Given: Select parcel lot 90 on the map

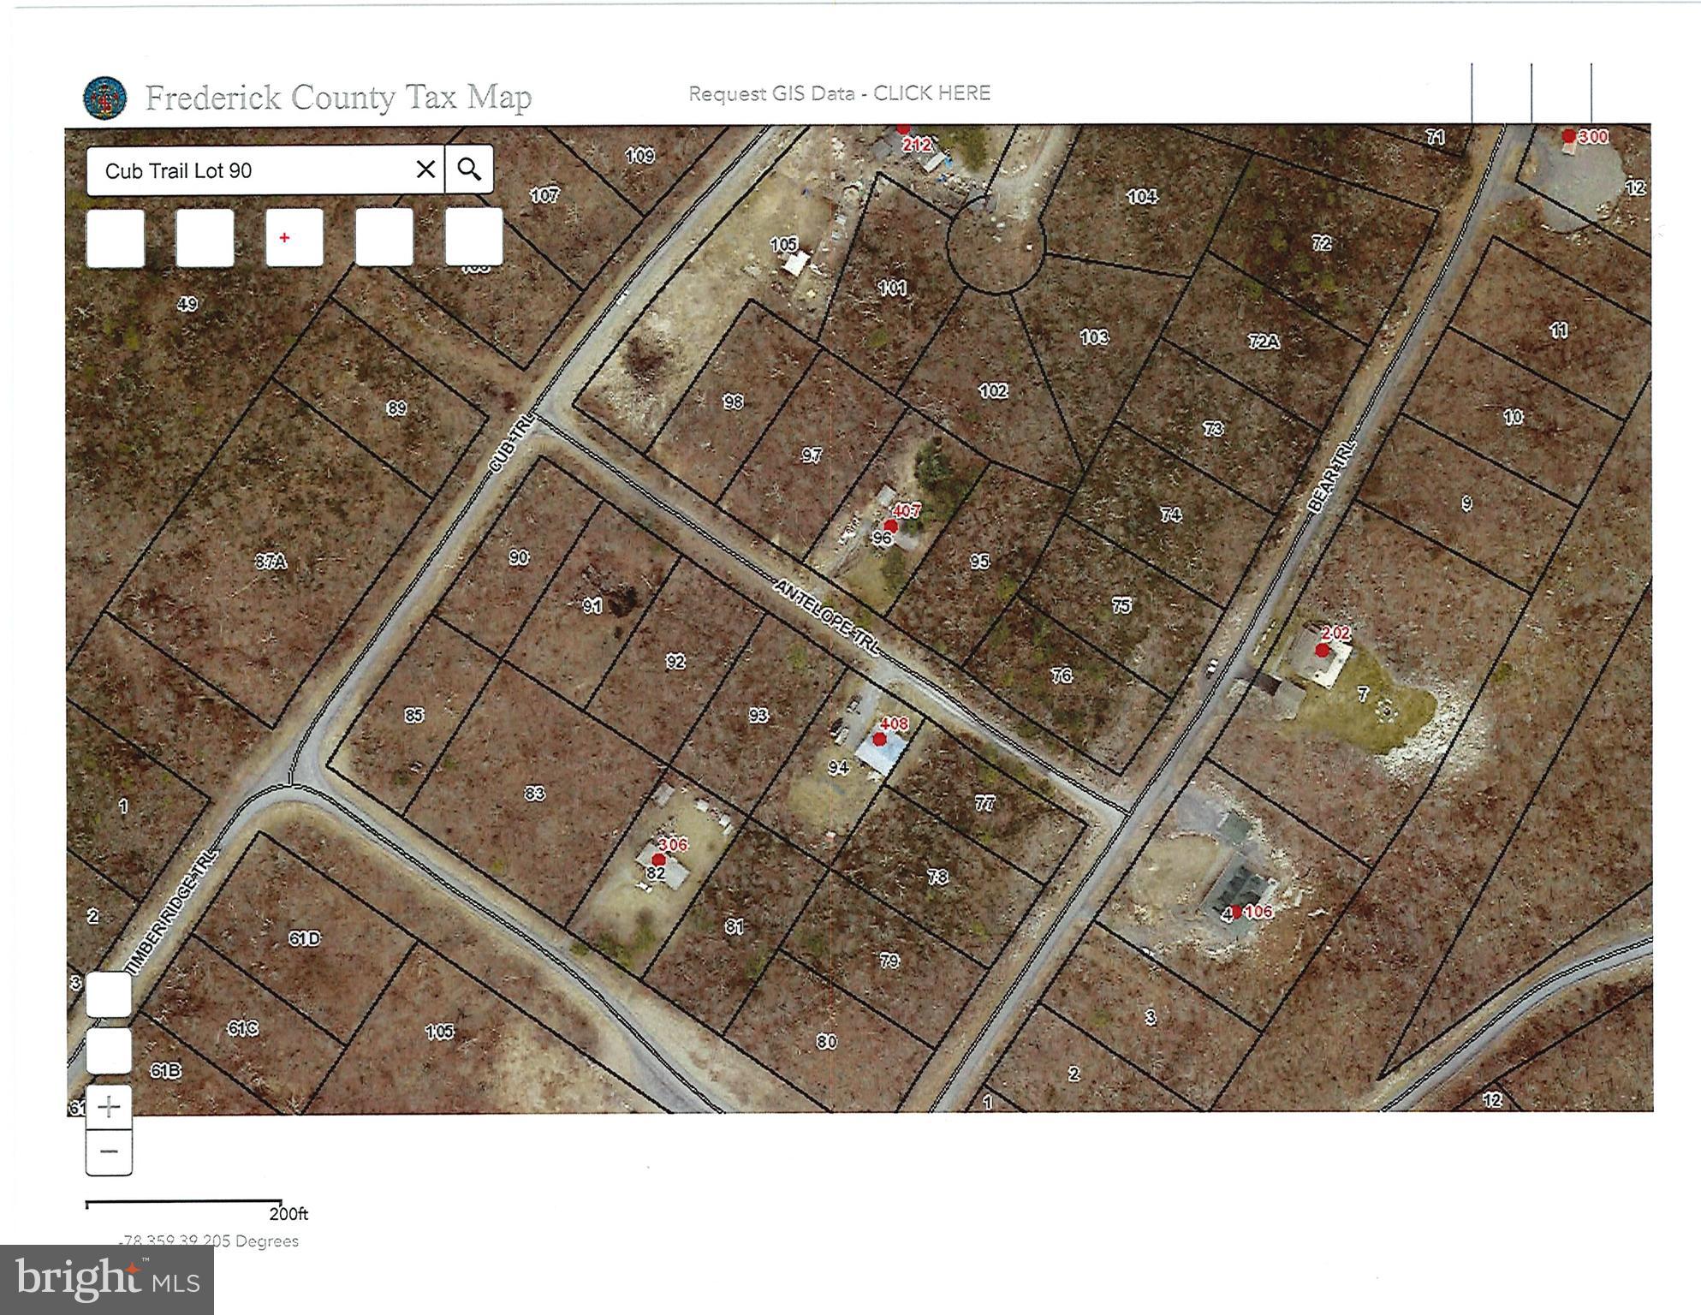Looking at the screenshot, I should click(519, 557).
